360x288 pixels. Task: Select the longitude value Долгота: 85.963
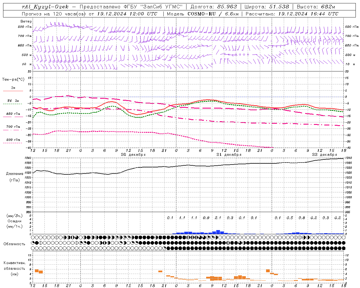(214, 7)
